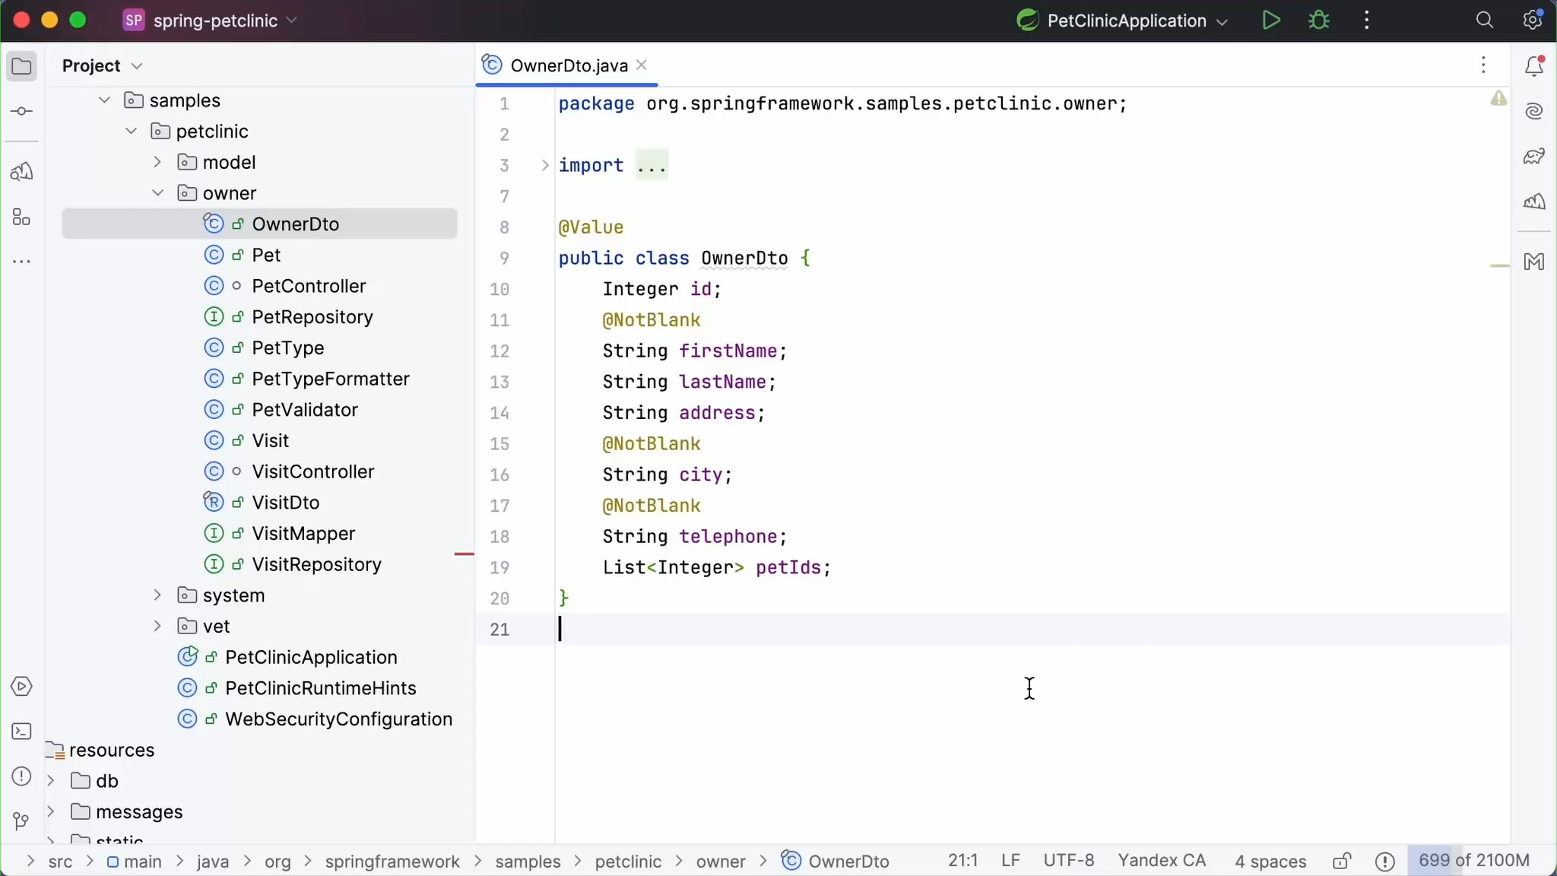Open PetClinicApplication run configuration dropdown
1557x876 pixels.
[1122, 21]
